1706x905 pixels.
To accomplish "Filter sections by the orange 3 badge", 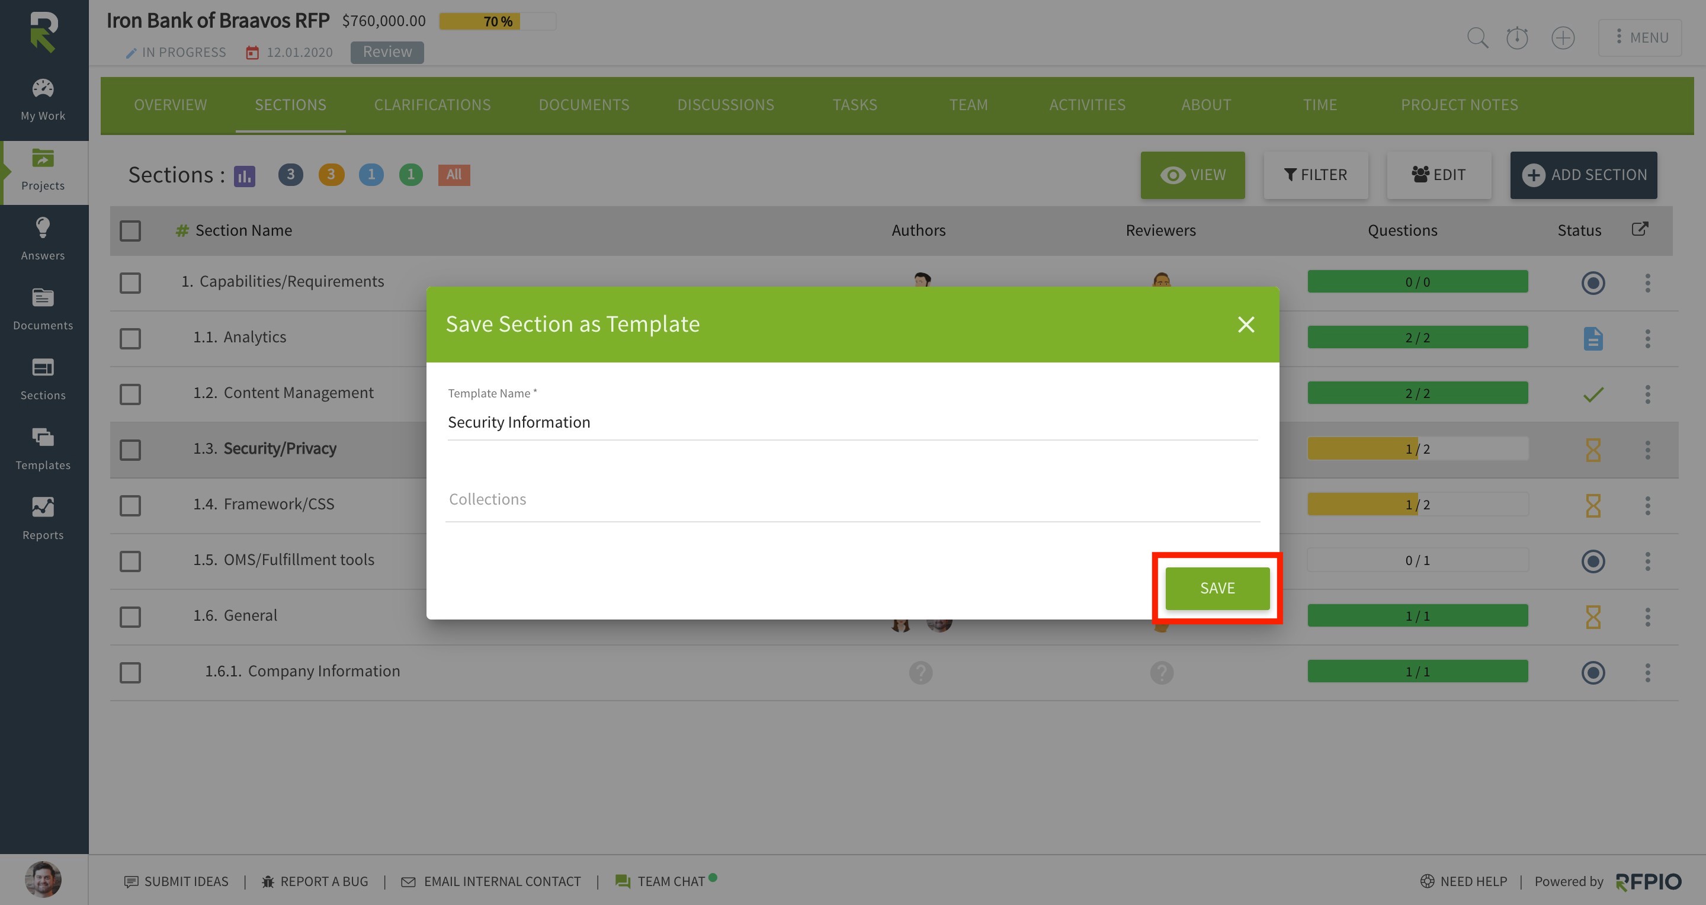I will [x=331, y=175].
